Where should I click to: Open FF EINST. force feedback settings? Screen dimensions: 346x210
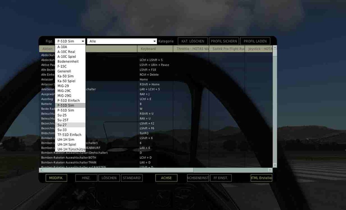[x=221, y=178]
